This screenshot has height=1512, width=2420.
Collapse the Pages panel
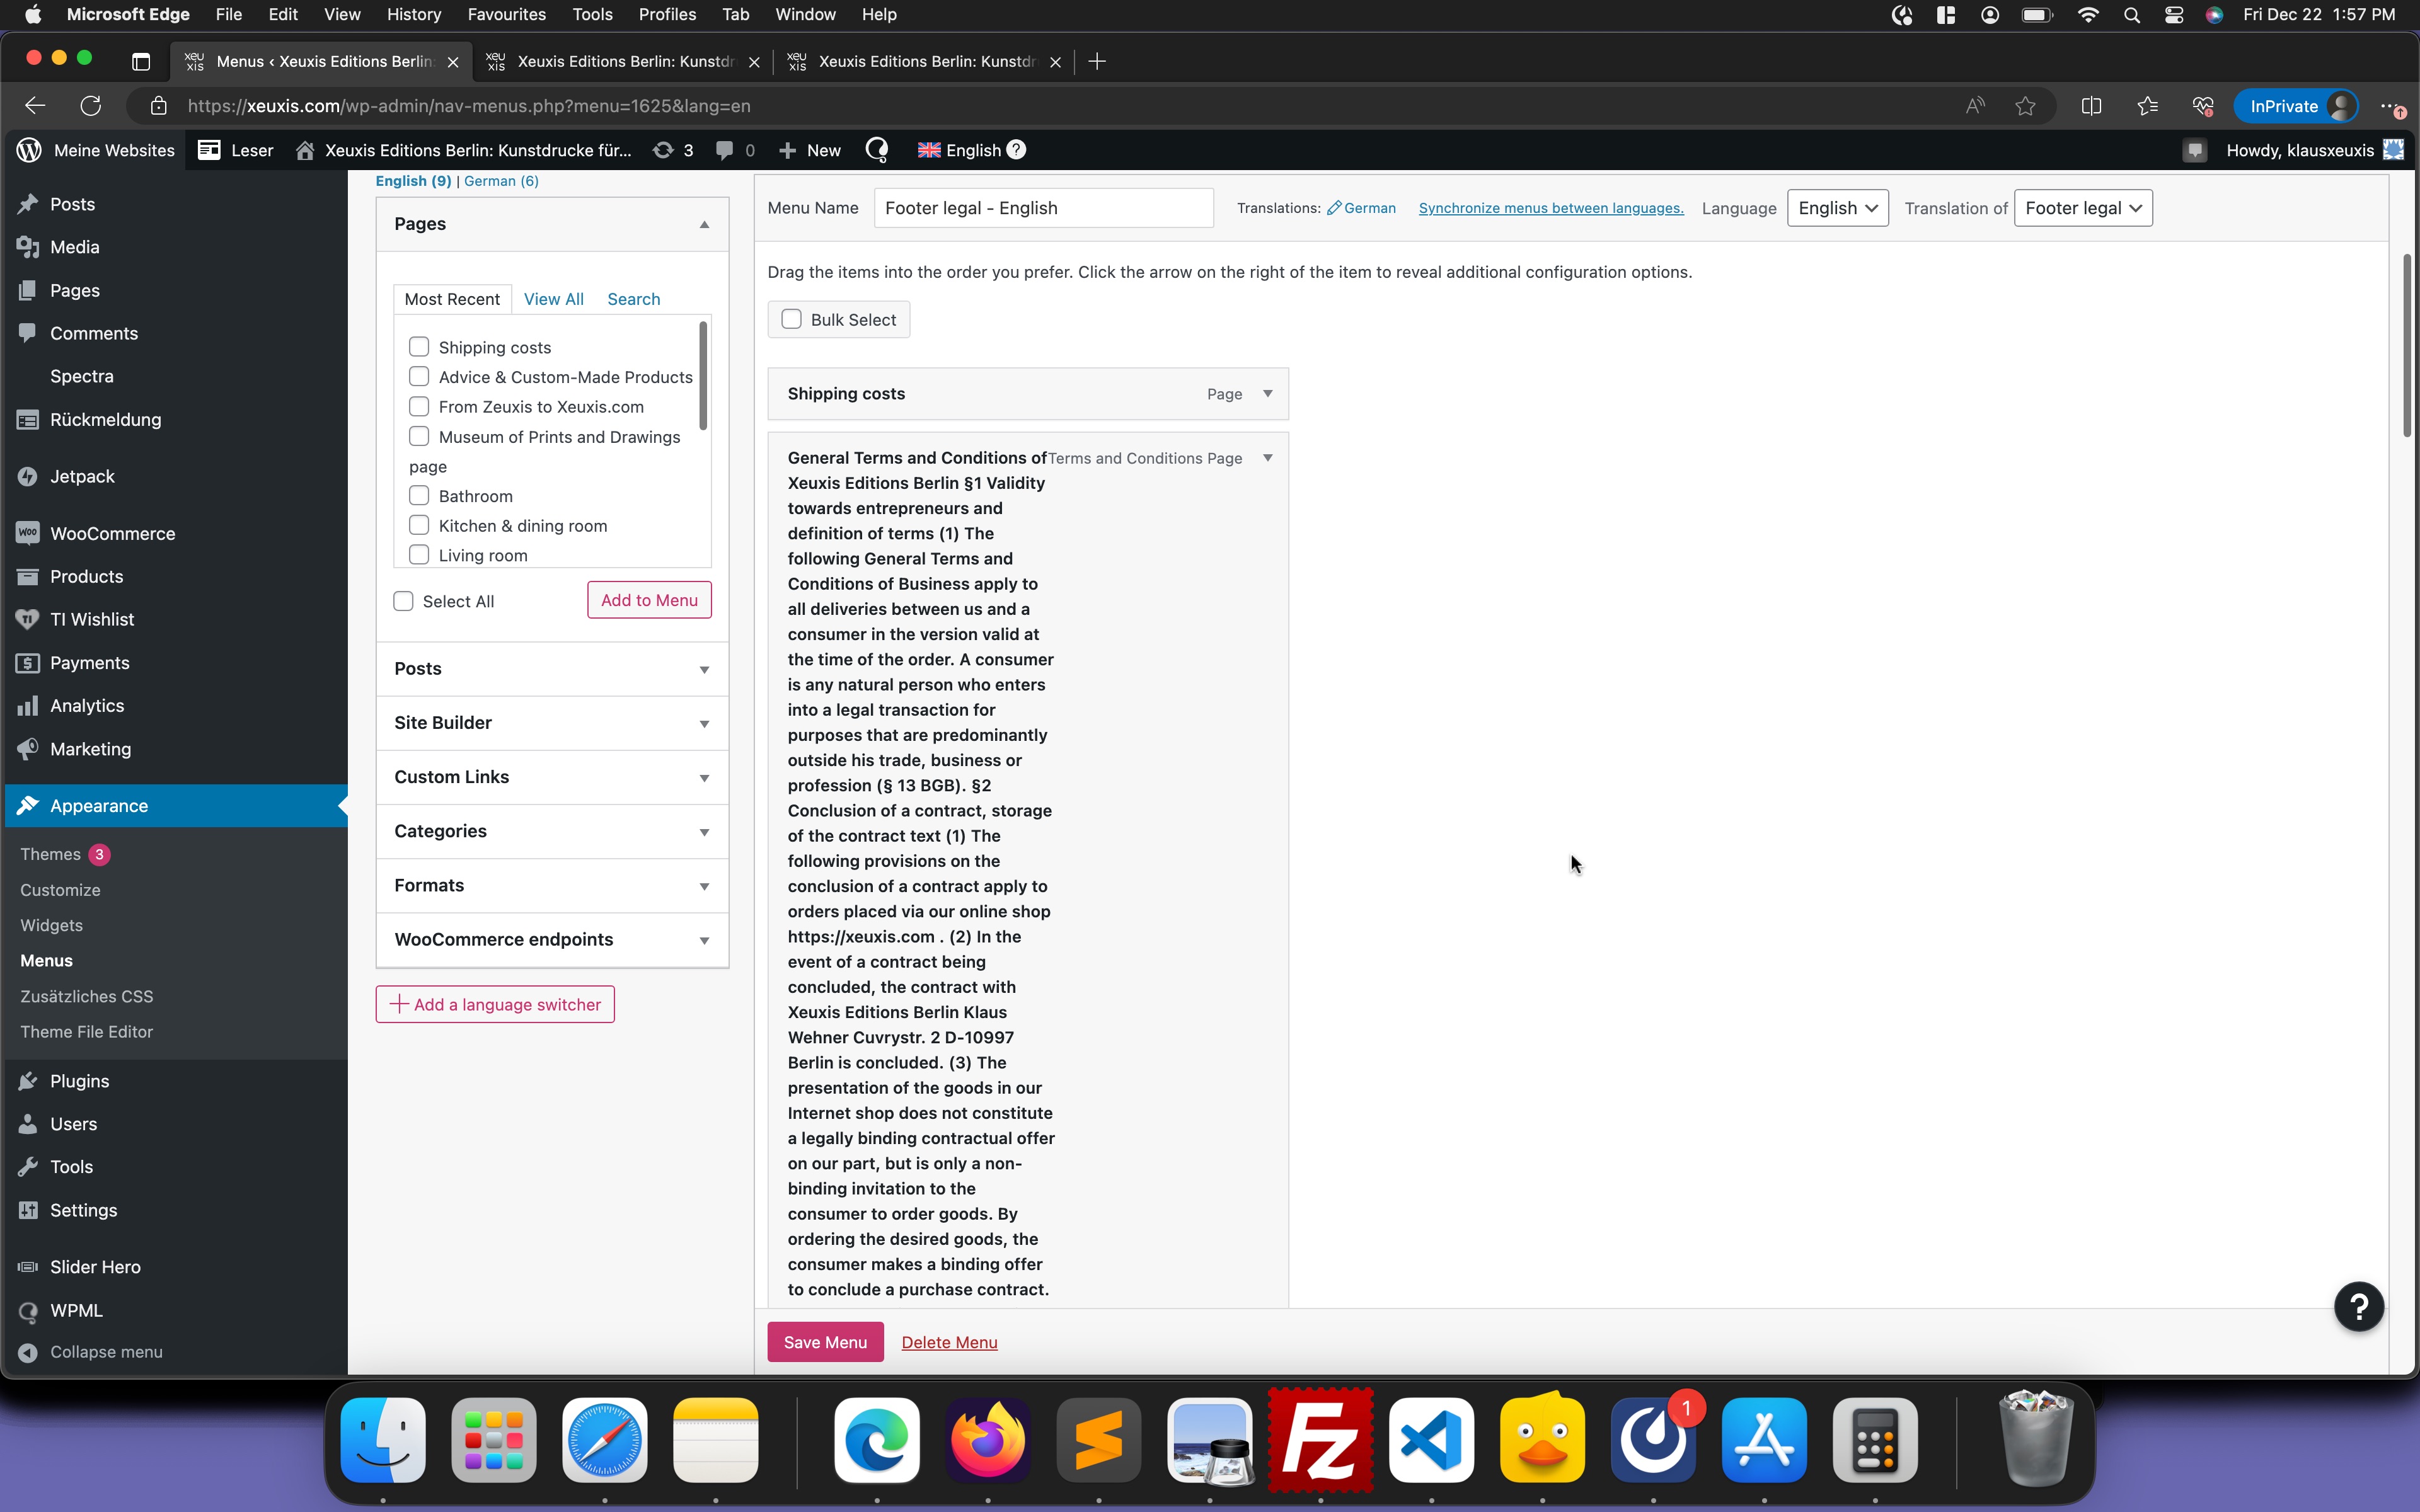(x=704, y=224)
